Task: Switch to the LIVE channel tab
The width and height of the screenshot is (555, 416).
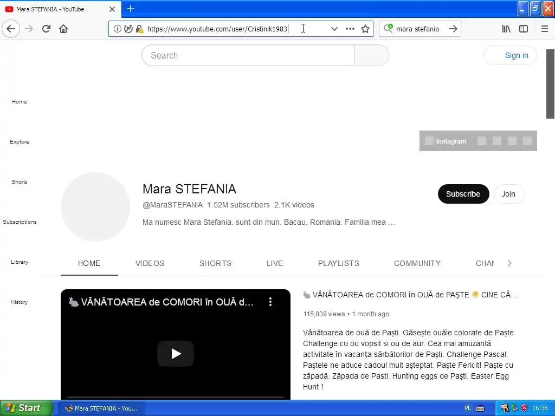Action: click(x=275, y=263)
